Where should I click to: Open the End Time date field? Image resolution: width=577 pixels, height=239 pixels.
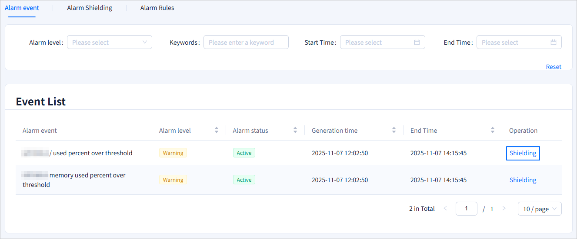[x=513, y=42]
